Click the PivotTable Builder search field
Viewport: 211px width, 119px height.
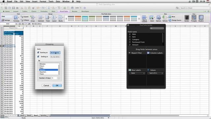pos(157,28)
